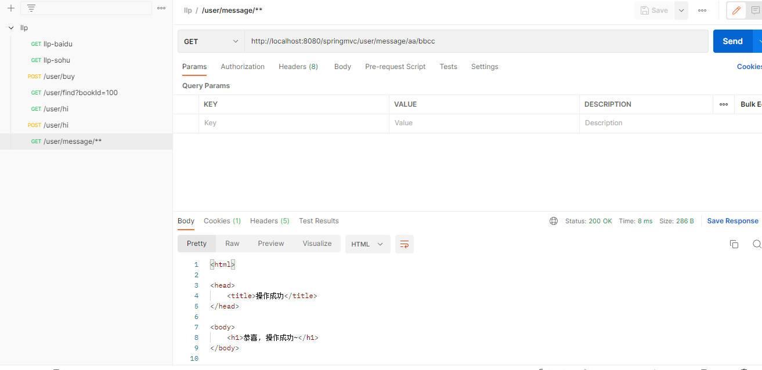This screenshot has width=762, height=370.
Task: Open the HTML format dropdown
Action: click(x=367, y=244)
